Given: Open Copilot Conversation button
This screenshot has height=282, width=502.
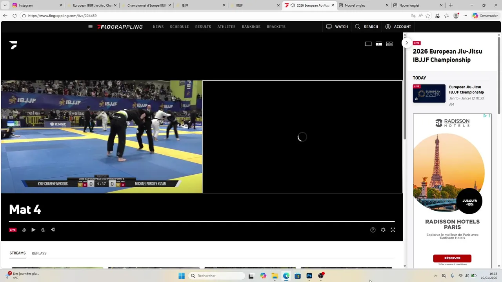Looking at the screenshot, I should 486,16.
